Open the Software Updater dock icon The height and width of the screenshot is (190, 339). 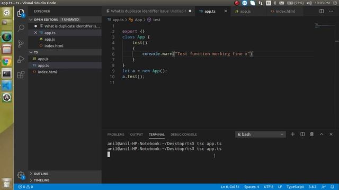click(7, 98)
